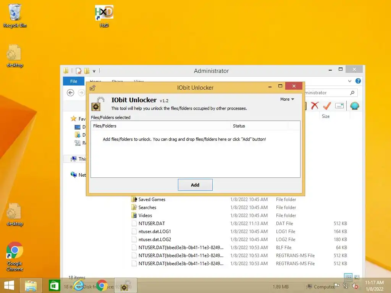Image resolution: width=391 pixels, height=293 pixels.
Task: Open the Customize Quick Access Toolbar dropdown arrow
Action: [94, 71]
